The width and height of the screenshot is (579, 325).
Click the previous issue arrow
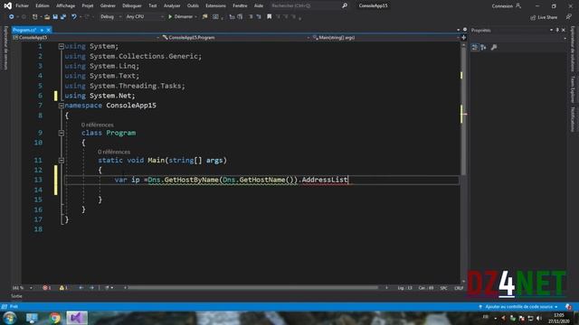point(81,288)
